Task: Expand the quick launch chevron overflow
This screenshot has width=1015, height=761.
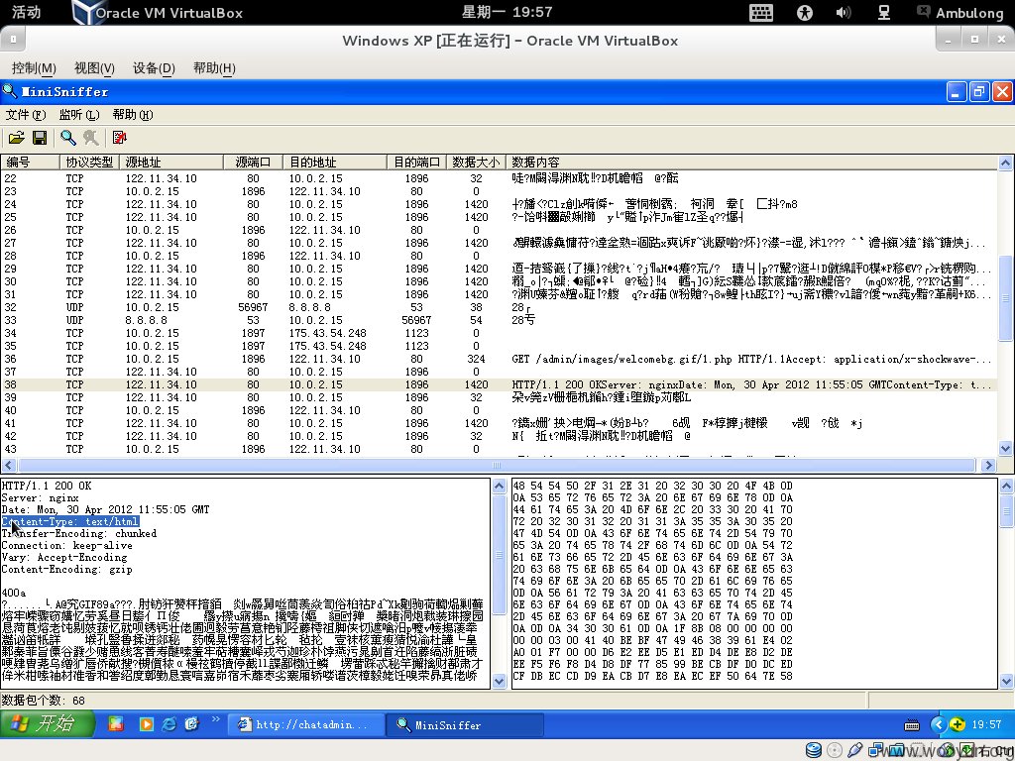Action: [x=215, y=719]
